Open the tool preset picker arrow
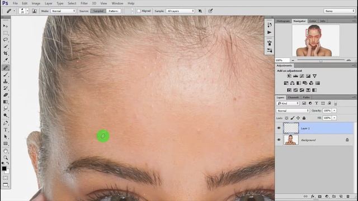 [14, 11]
